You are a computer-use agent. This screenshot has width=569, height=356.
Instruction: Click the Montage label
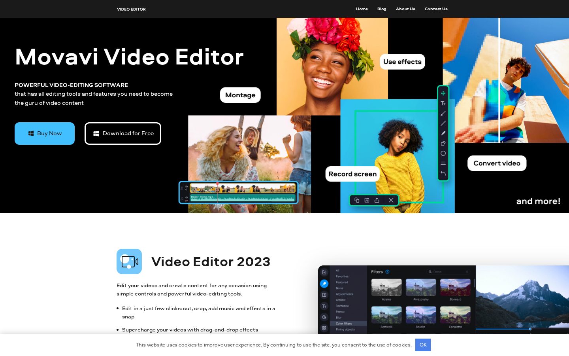coord(240,95)
